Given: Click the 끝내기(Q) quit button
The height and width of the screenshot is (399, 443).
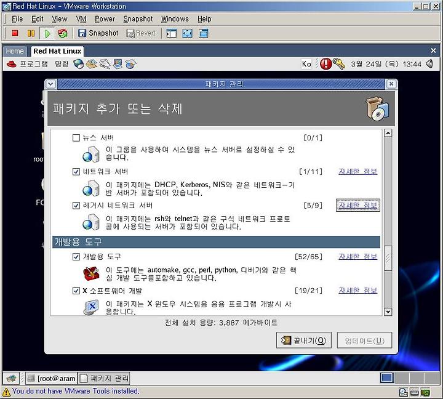Looking at the screenshot, I should pyautogui.click(x=304, y=340).
